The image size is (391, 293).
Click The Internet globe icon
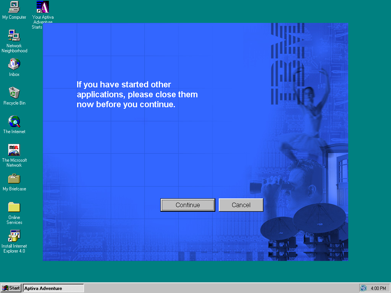point(14,121)
